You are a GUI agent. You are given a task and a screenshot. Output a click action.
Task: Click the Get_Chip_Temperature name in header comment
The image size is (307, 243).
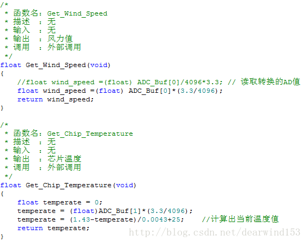[90, 134]
